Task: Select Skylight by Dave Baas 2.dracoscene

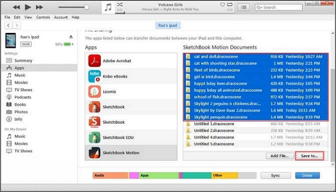Action: [x=255, y=110]
